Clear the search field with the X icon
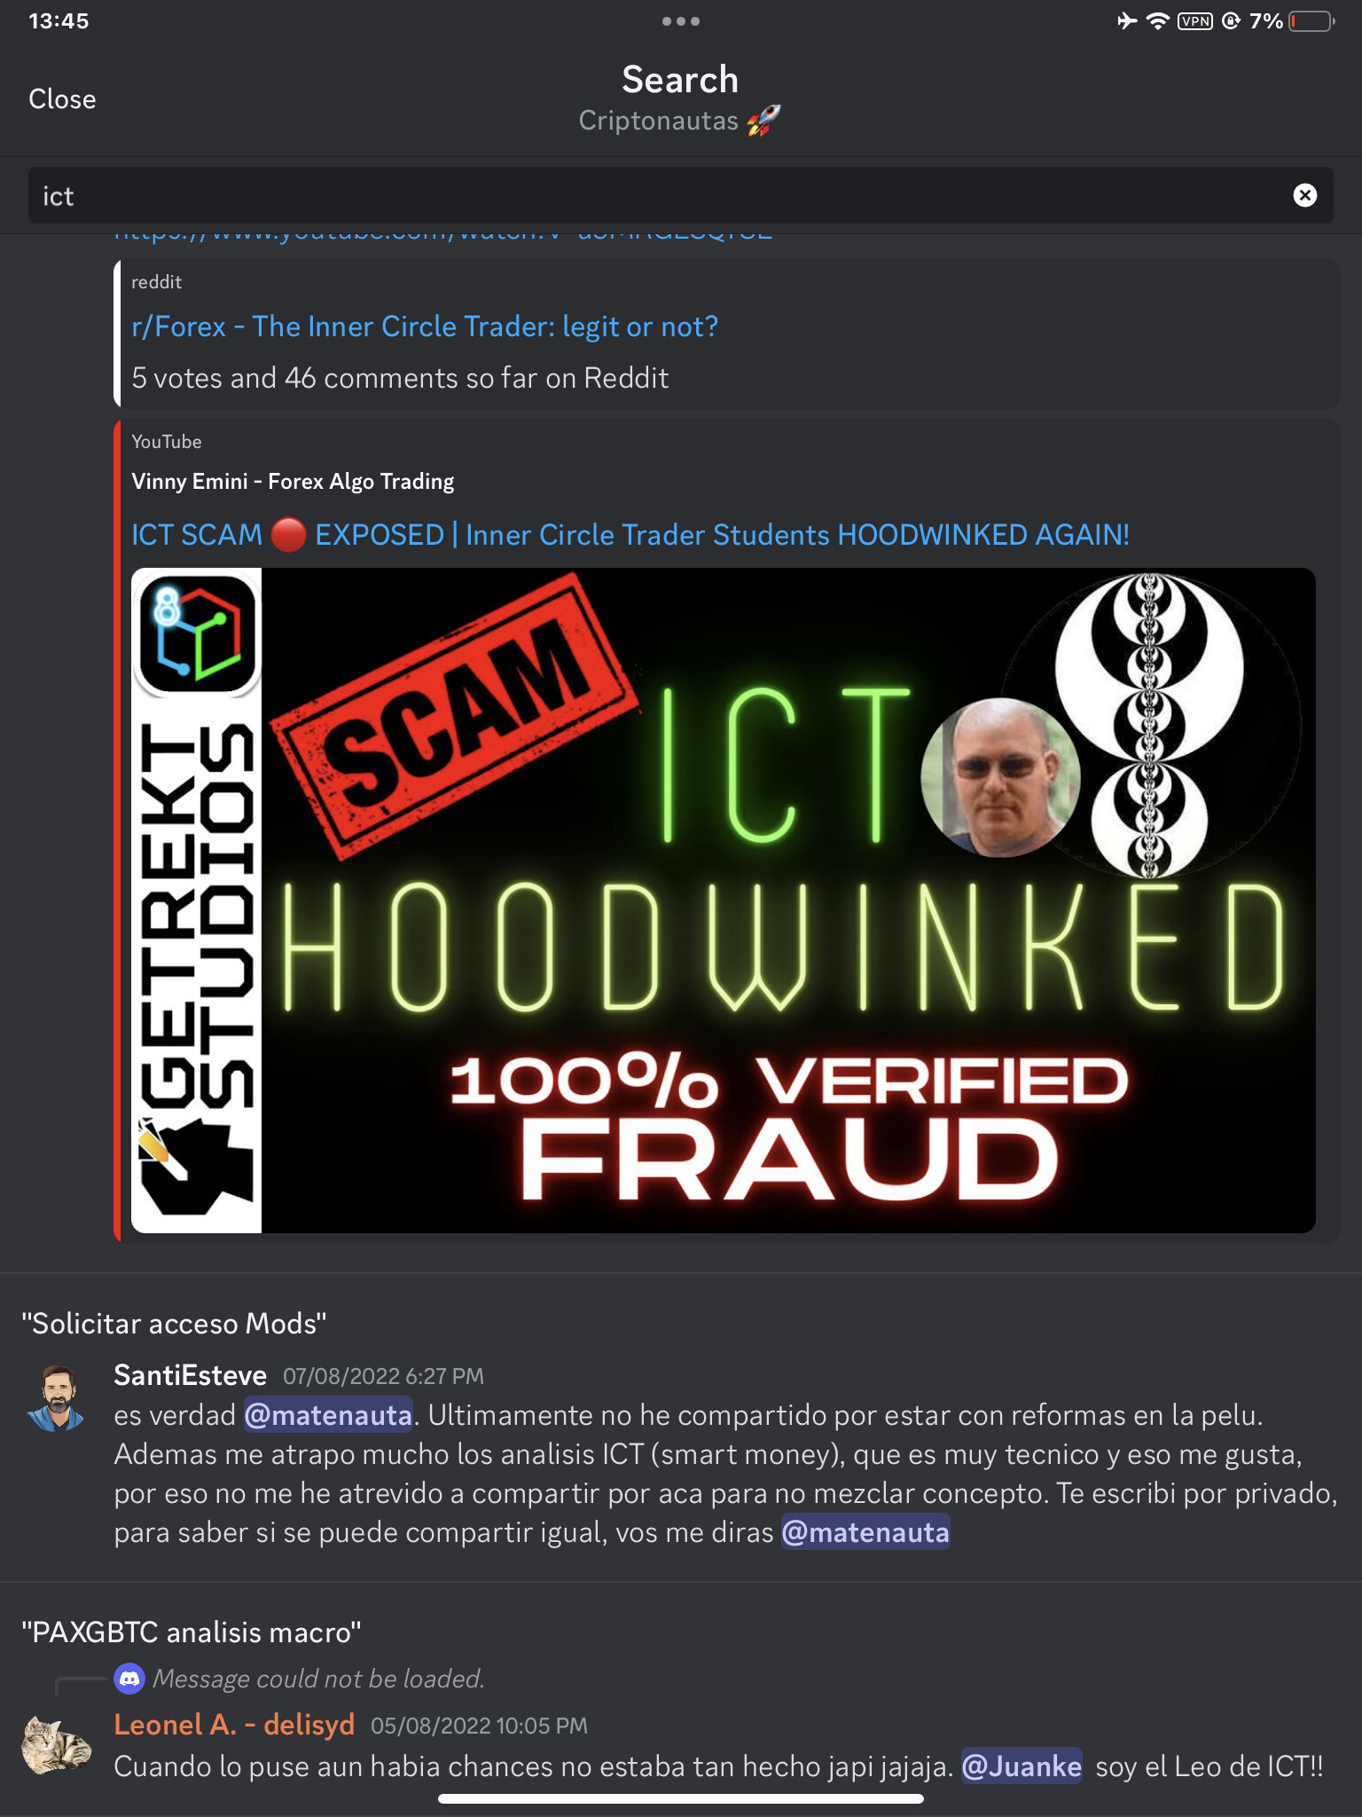 (x=1304, y=195)
